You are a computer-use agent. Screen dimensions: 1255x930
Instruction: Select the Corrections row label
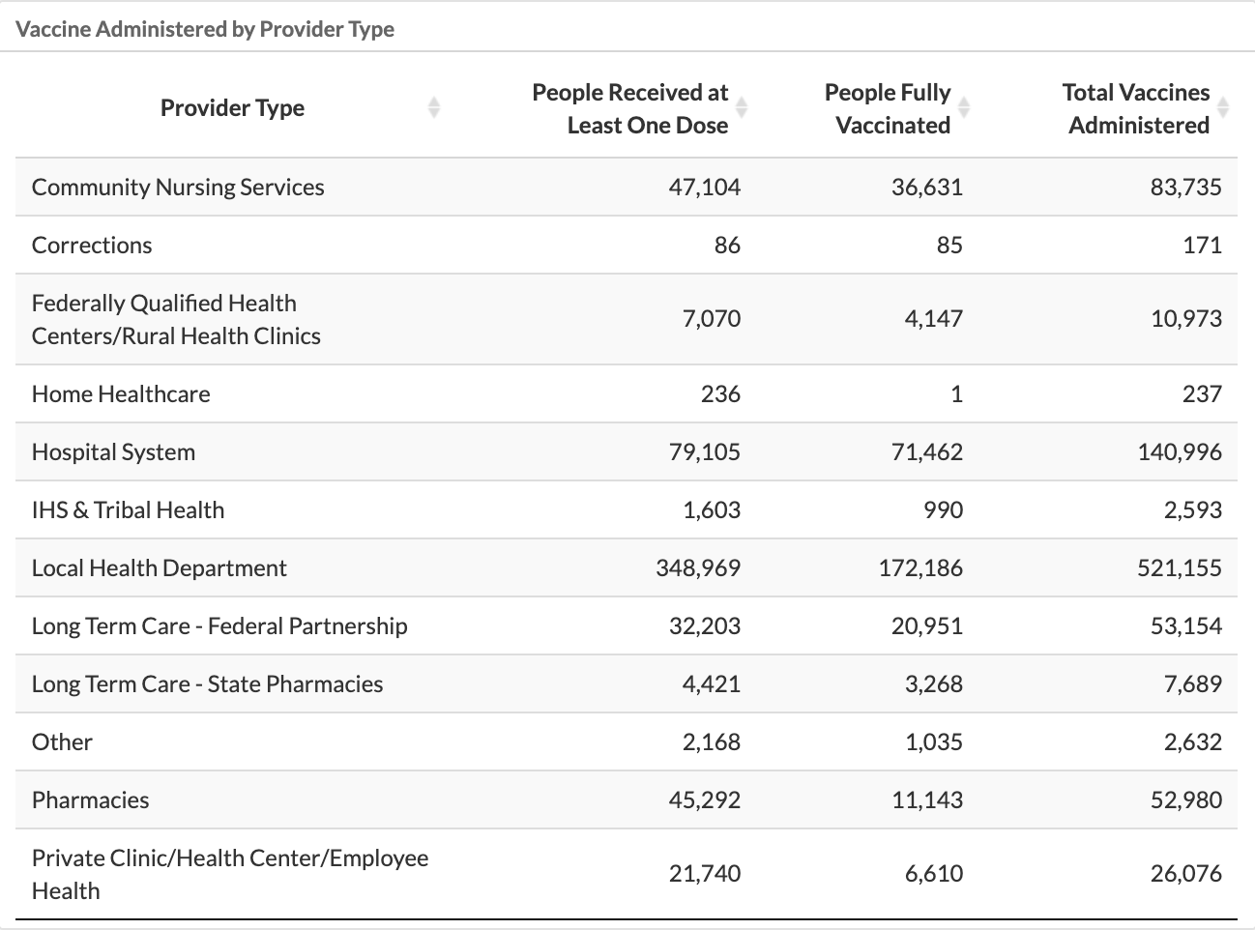click(92, 245)
